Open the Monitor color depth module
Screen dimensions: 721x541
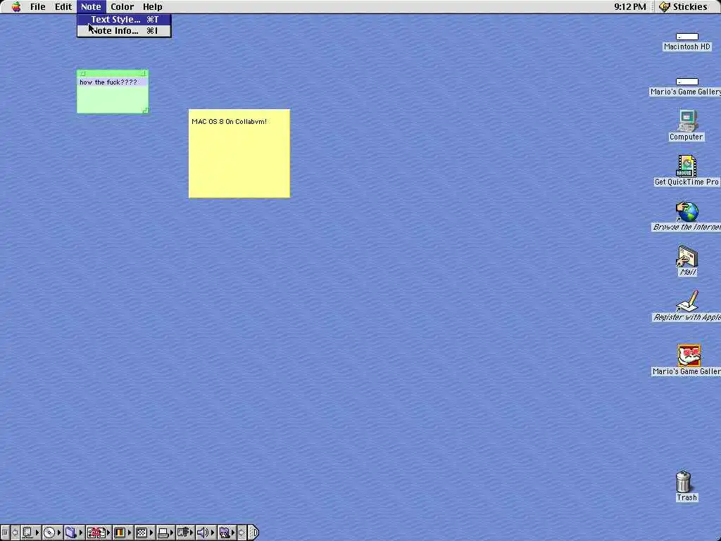pyautogui.click(x=123, y=533)
